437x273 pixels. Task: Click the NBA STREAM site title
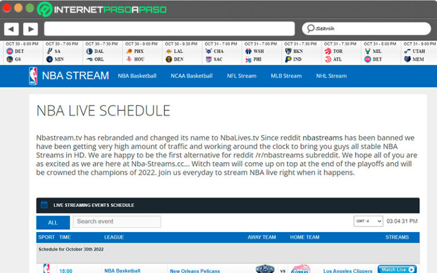point(75,76)
